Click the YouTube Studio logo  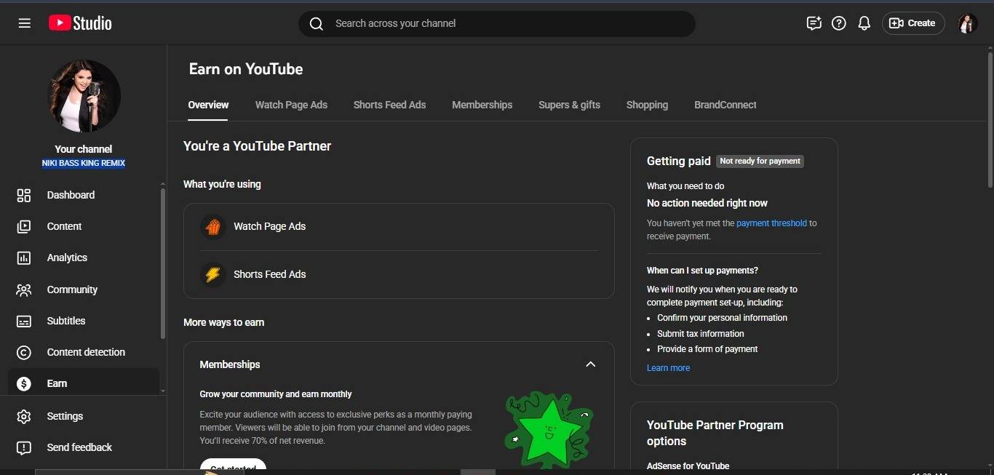(x=80, y=23)
